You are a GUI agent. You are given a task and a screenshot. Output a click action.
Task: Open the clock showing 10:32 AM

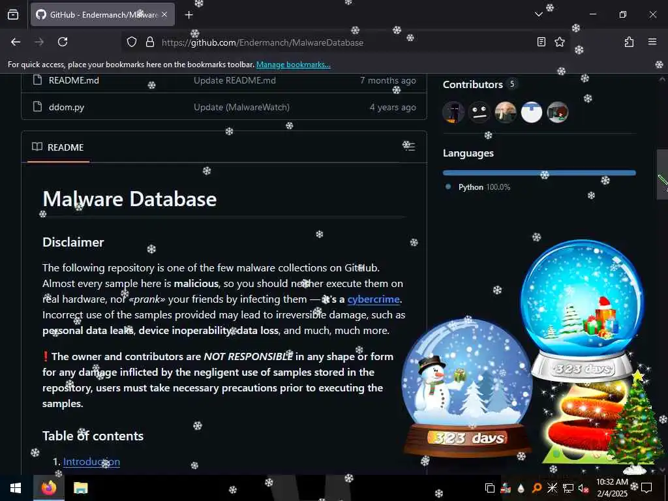point(612,488)
